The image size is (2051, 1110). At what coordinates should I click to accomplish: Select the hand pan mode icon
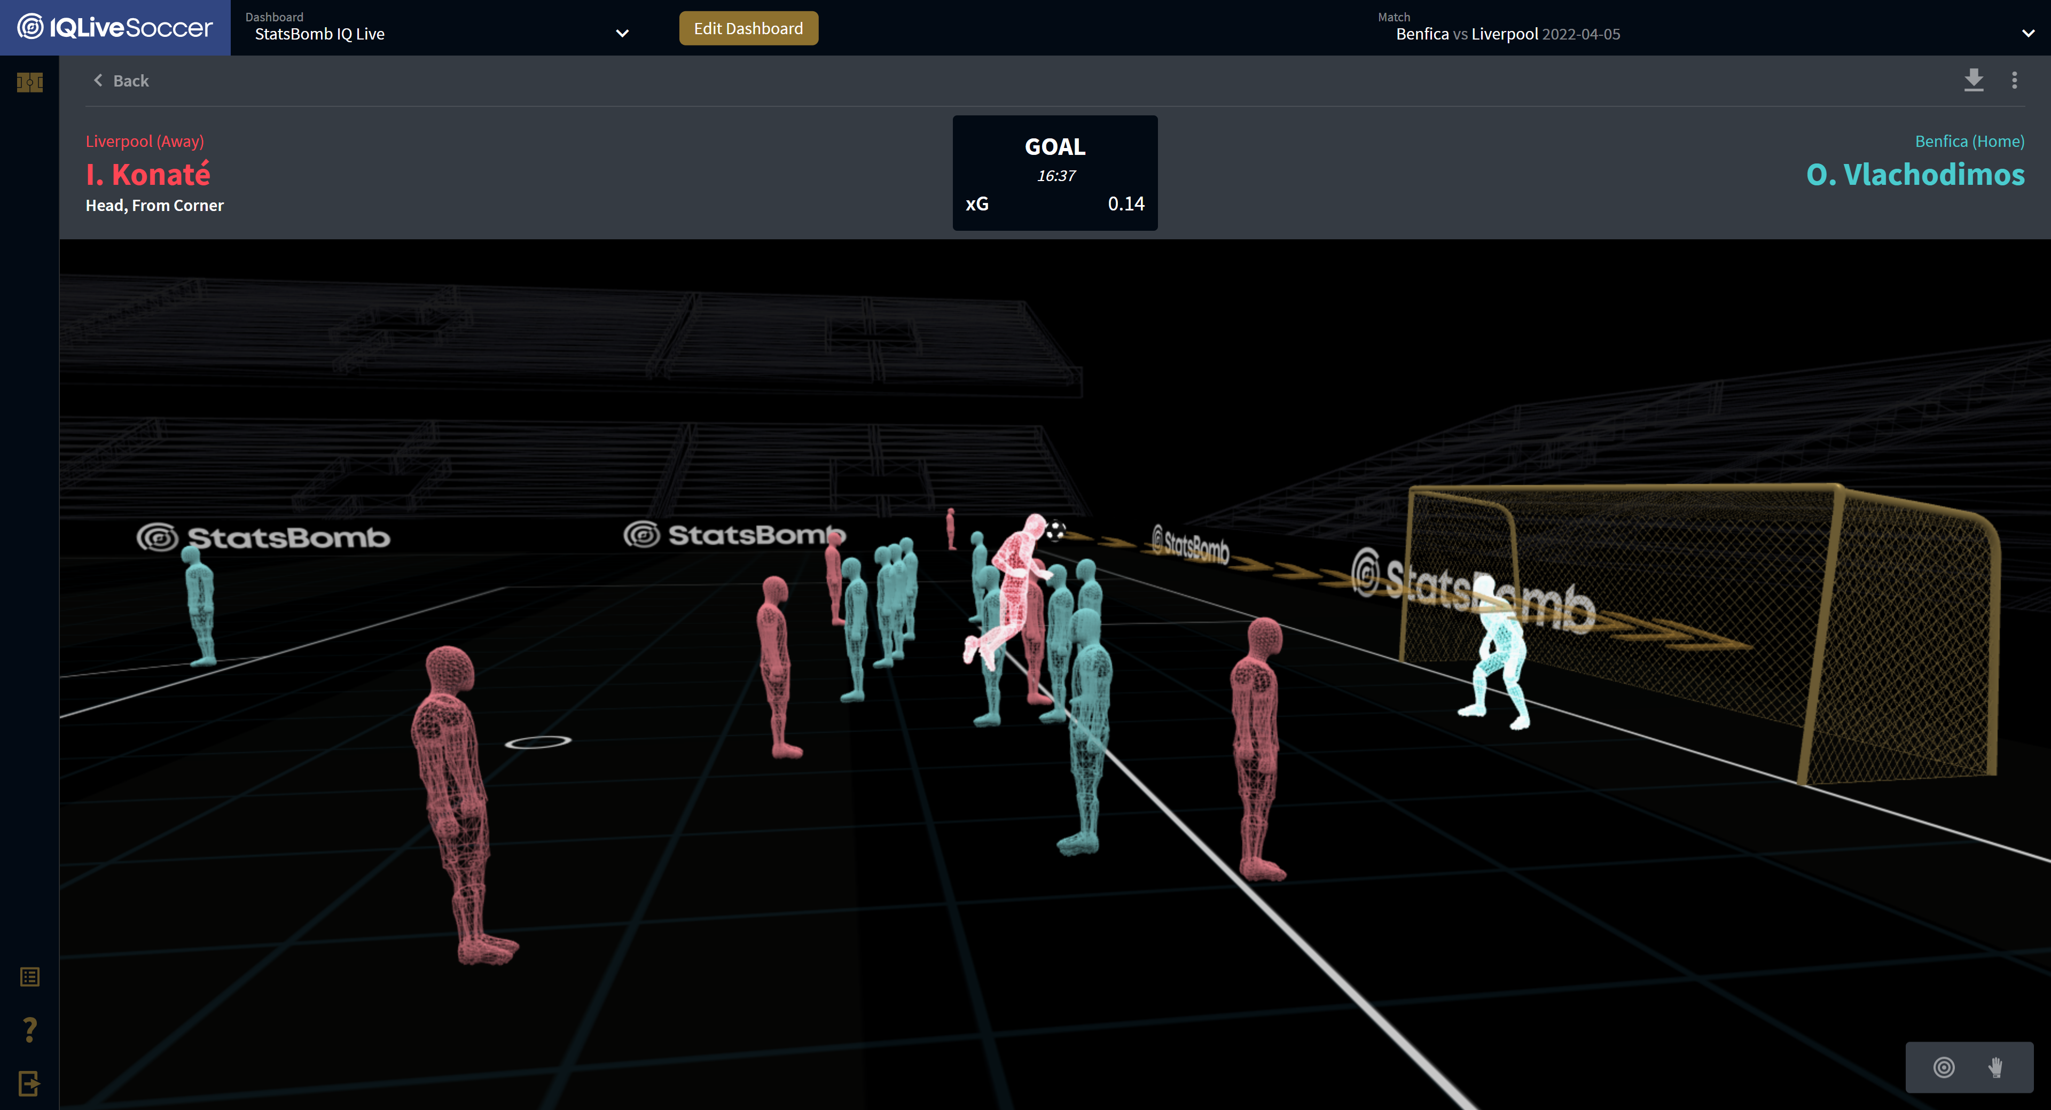[1995, 1068]
